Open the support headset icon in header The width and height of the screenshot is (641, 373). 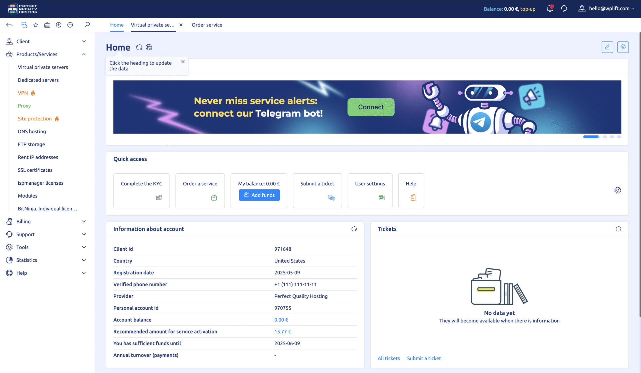point(564,9)
